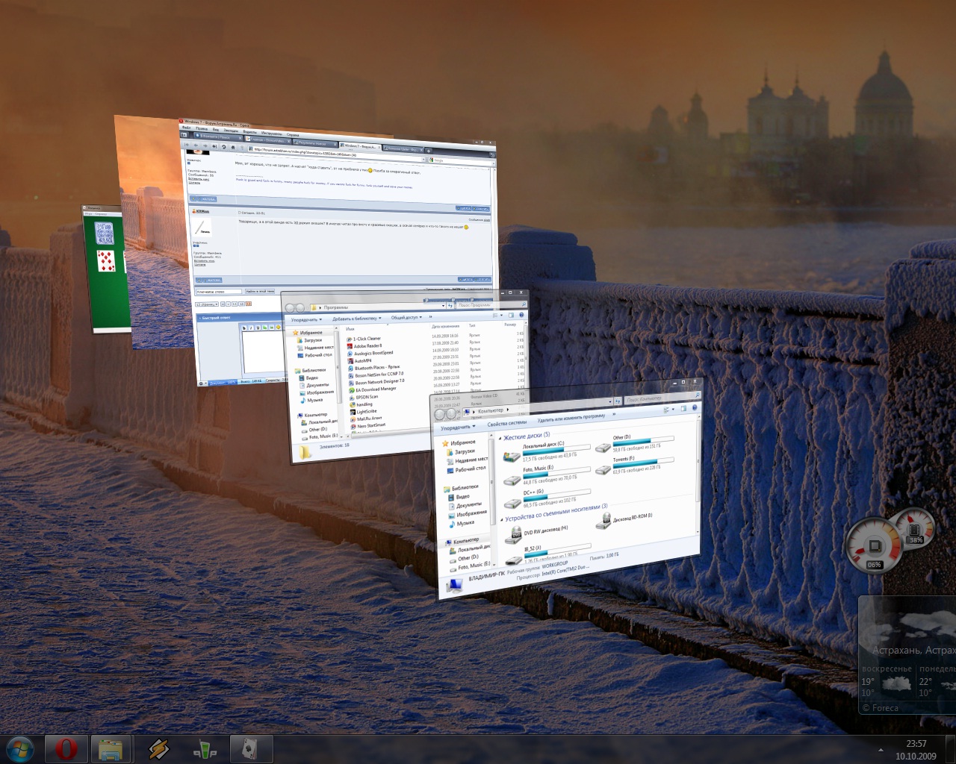Click the Solitaire cards taskbar icon

250,749
